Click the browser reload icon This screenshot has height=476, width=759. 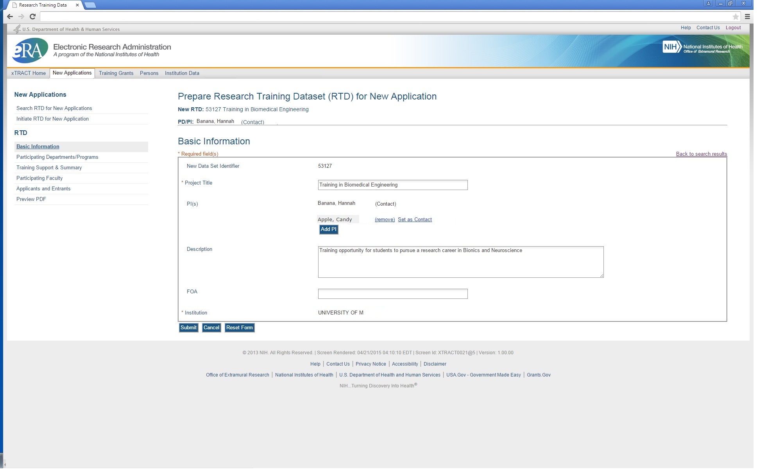(33, 16)
